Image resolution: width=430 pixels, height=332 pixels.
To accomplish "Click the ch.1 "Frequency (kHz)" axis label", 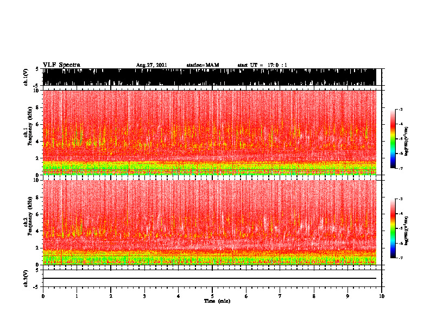I will [x=30, y=126].
